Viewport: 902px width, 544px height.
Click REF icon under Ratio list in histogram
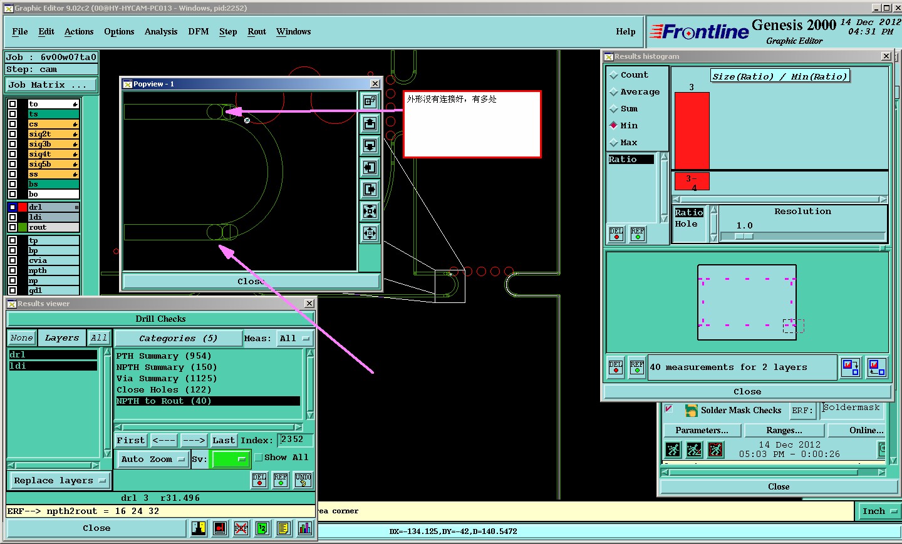coord(638,234)
